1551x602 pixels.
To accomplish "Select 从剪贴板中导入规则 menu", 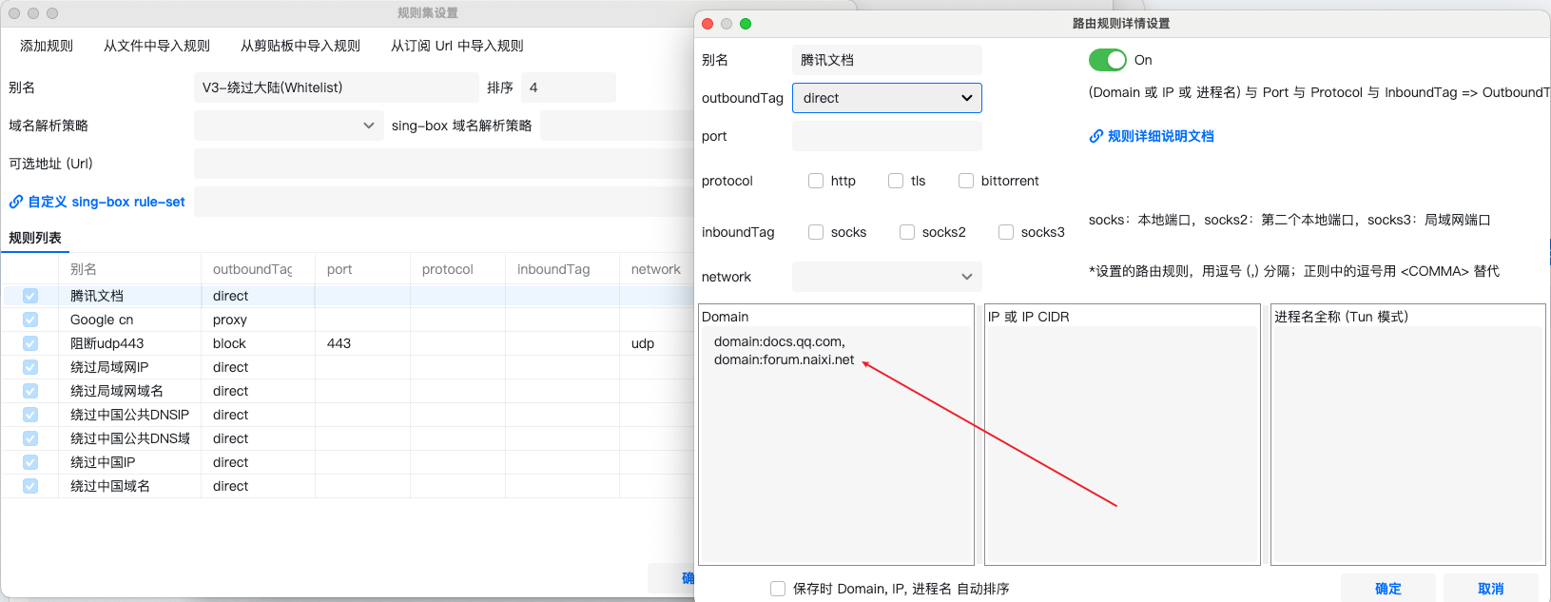I will [300, 46].
